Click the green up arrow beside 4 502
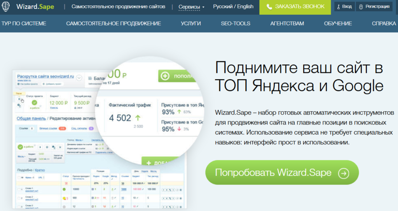398x211 pixels. [138, 118]
